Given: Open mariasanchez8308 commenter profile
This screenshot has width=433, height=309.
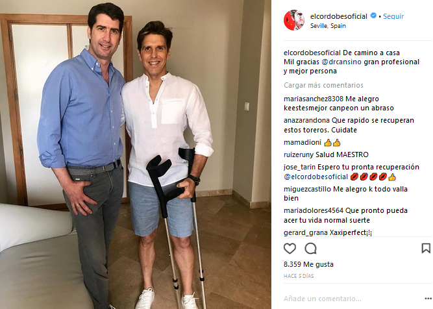Looking at the screenshot, I should (314, 99).
